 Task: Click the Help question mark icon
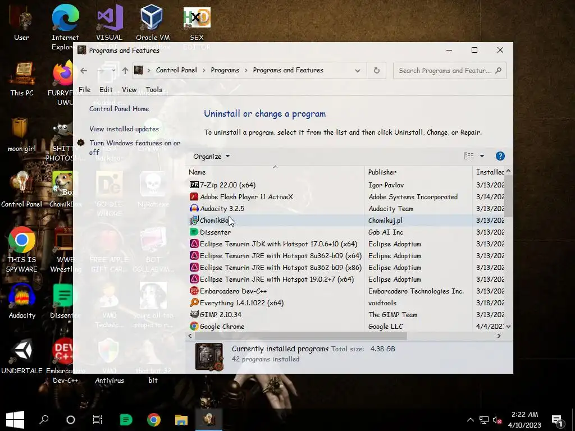(x=500, y=156)
